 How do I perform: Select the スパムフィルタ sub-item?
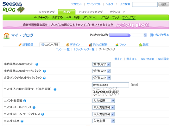click(x=107, y=50)
